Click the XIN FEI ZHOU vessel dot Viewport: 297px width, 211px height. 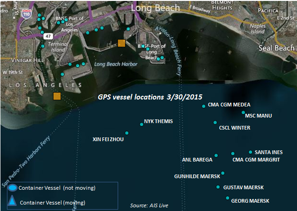tap(126, 133)
